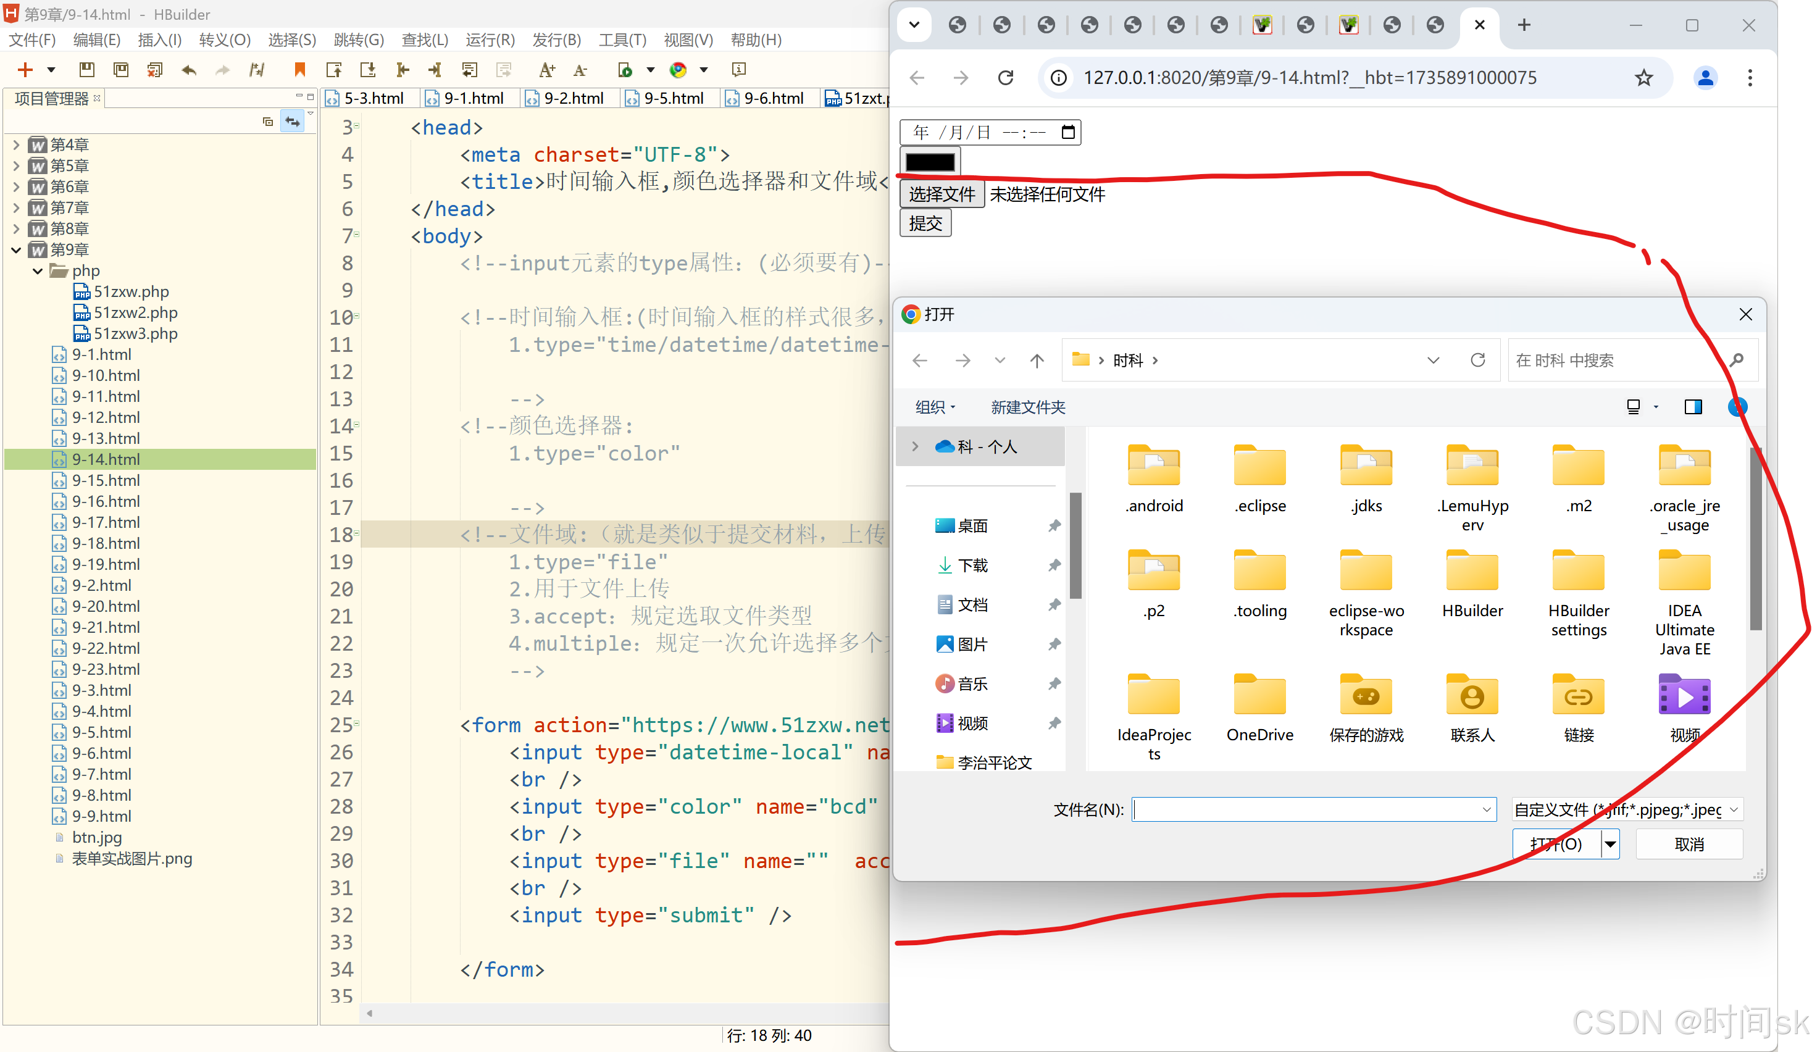Click the increase font size icon
Viewport: 1812px width, 1052px height.
click(x=546, y=70)
